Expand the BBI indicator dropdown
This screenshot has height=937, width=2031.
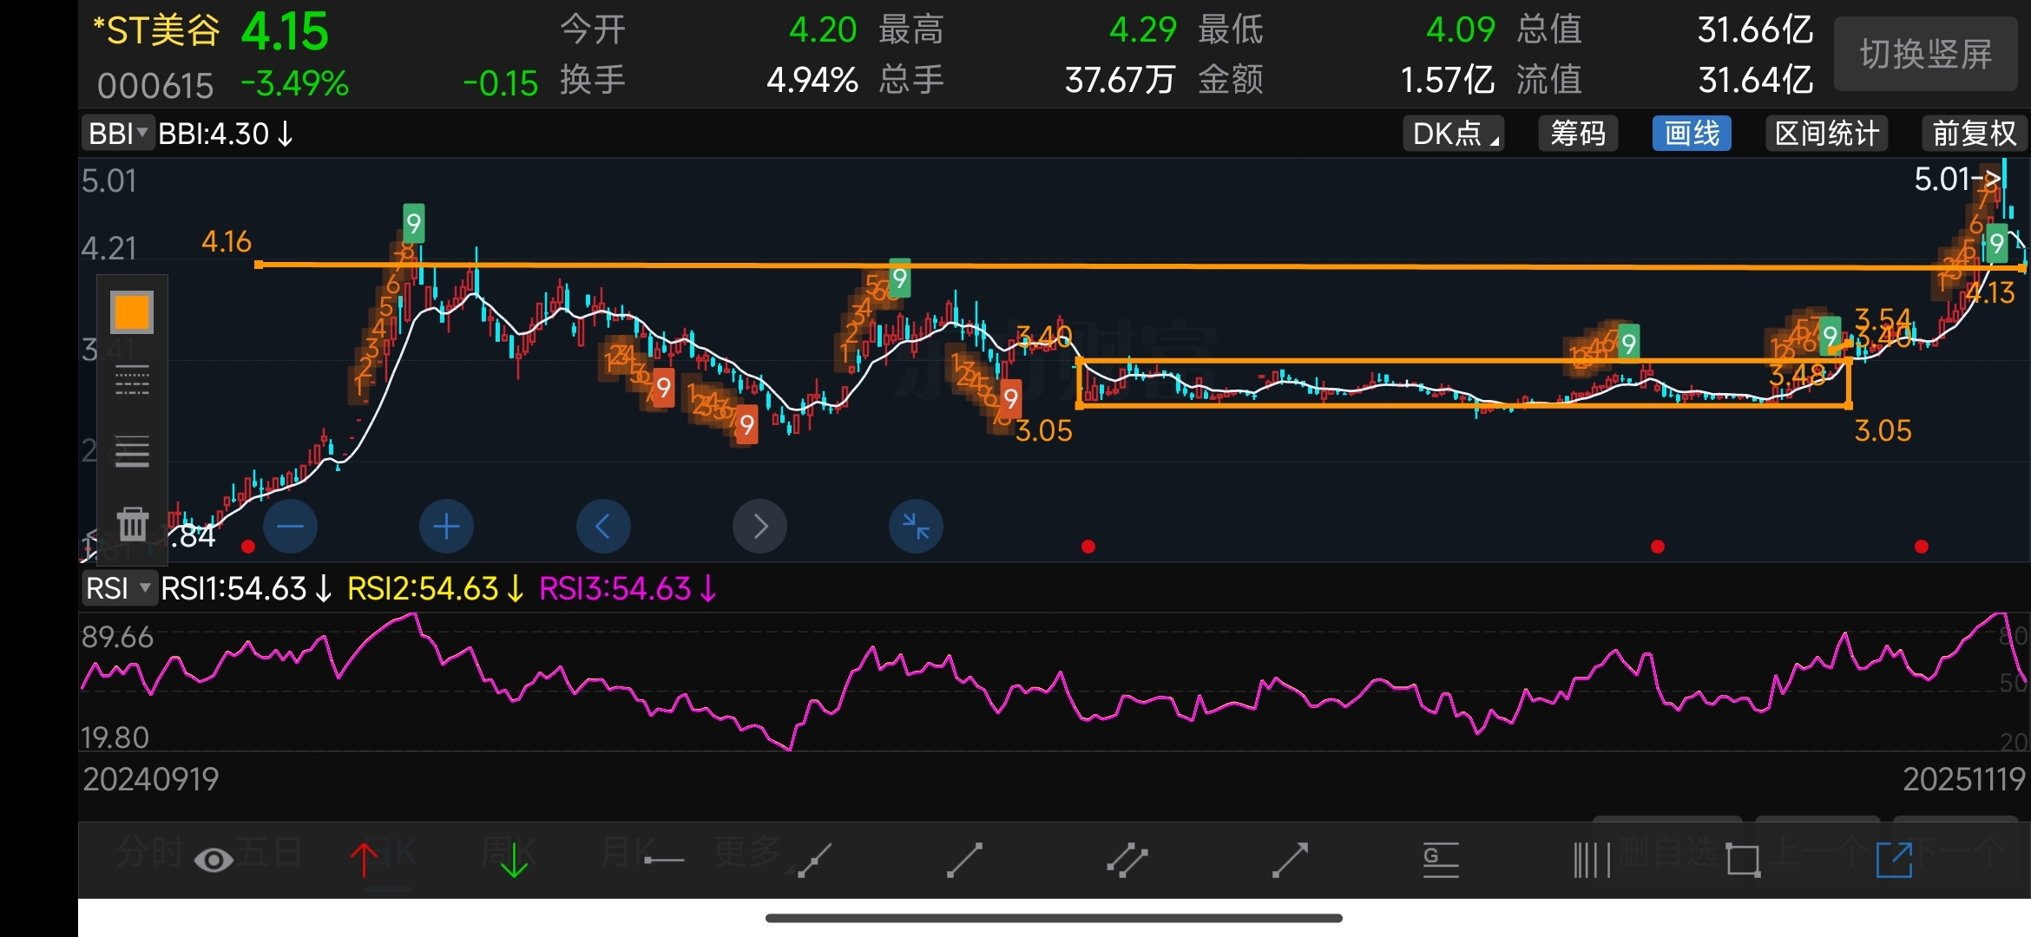(x=118, y=134)
